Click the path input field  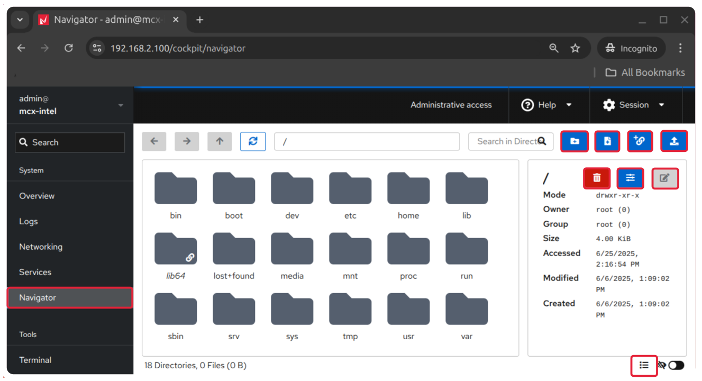coord(367,141)
